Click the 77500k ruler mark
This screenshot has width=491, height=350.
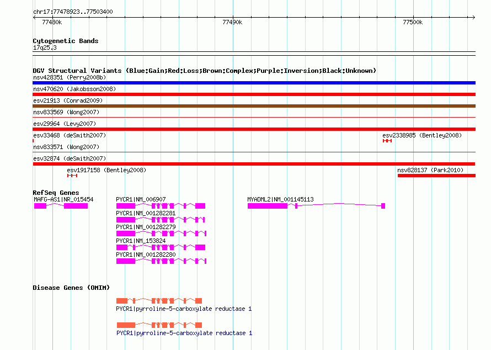pos(413,22)
